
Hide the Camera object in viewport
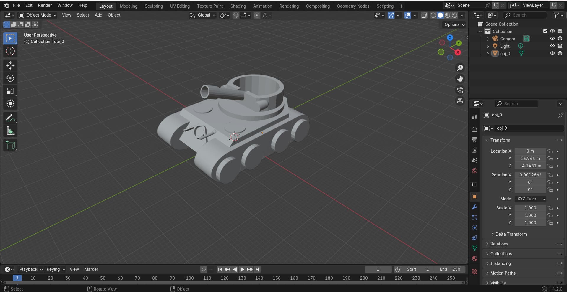(x=552, y=39)
